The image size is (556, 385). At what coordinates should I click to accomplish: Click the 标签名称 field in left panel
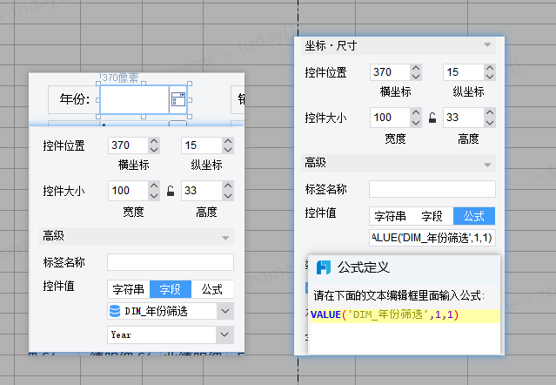click(171, 262)
